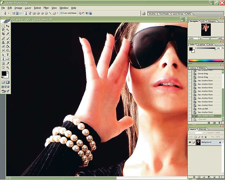Select the Eraser tool
Image resolution: width=225 pixels, height=180 pixels.
pos(3,46)
